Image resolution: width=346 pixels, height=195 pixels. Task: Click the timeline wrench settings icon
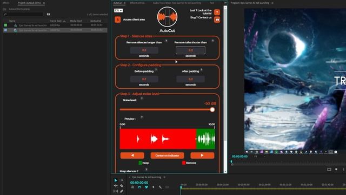[160, 187]
